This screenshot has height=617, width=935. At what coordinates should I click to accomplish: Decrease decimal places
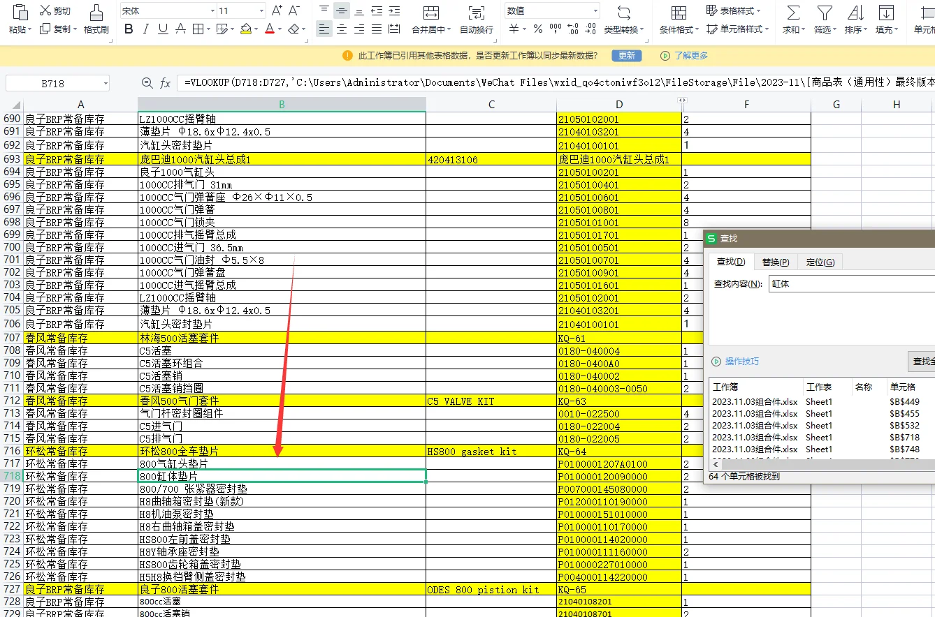tap(591, 29)
